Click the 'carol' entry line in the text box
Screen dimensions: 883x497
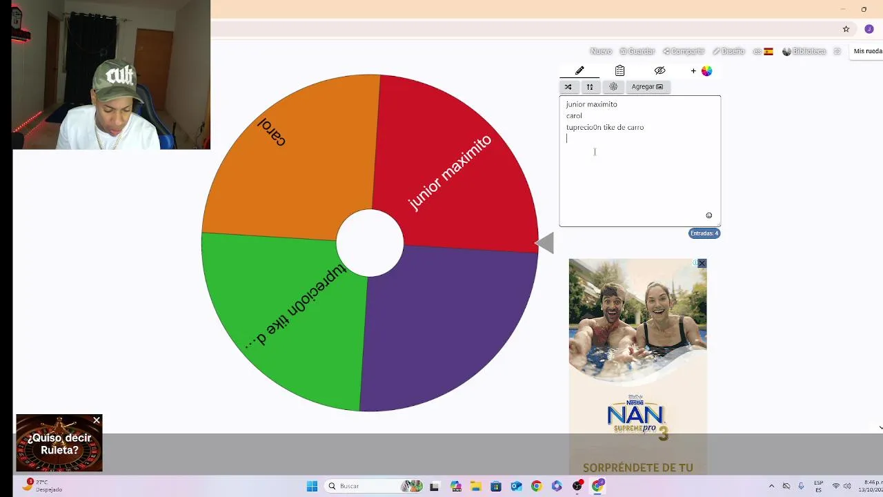click(574, 116)
